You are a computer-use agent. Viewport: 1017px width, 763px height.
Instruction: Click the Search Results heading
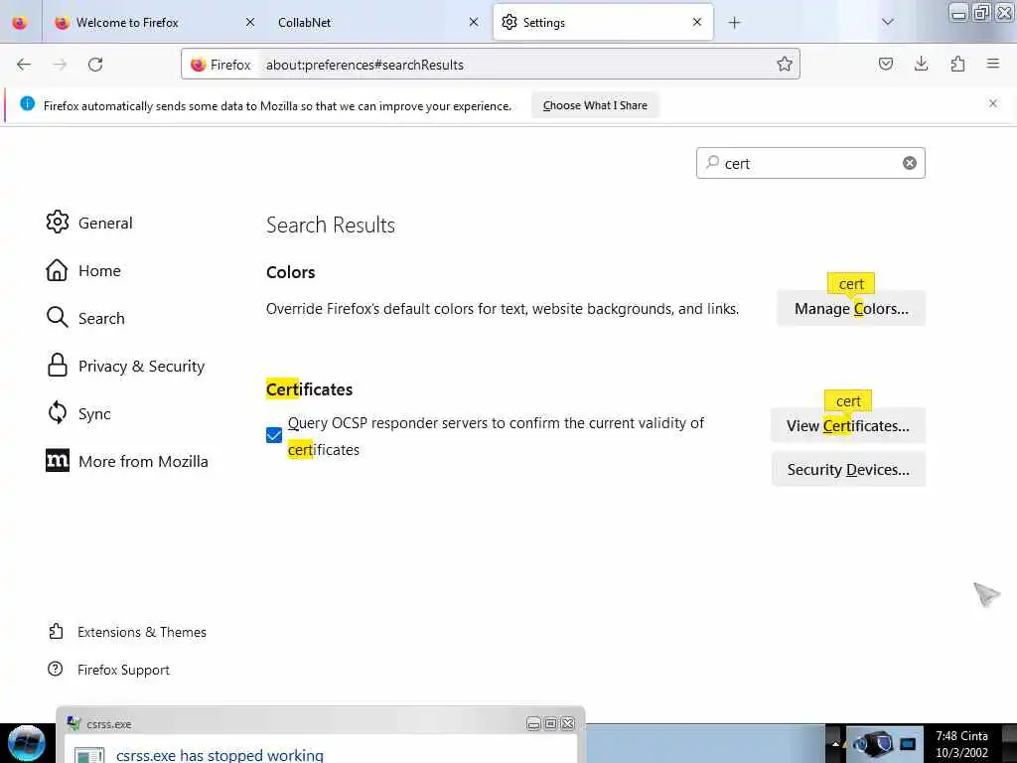pyautogui.click(x=330, y=225)
